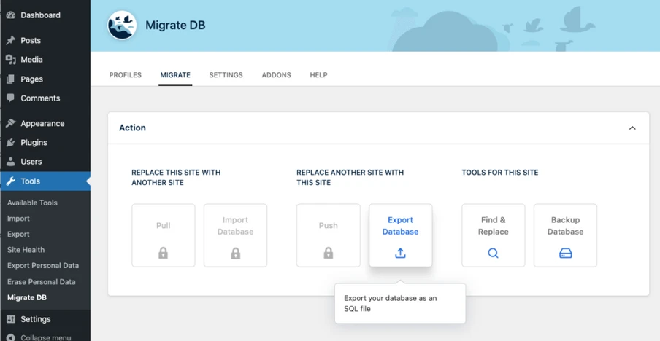The image size is (660, 341).
Task: Collapse the WordPress admin menu
Action: pyautogui.click(x=45, y=337)
